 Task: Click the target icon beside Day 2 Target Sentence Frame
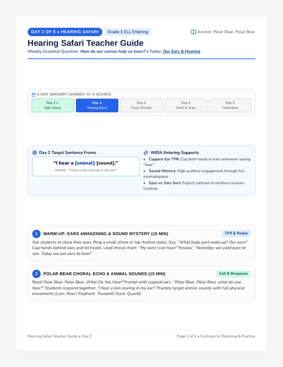click(x=35, y=153)
